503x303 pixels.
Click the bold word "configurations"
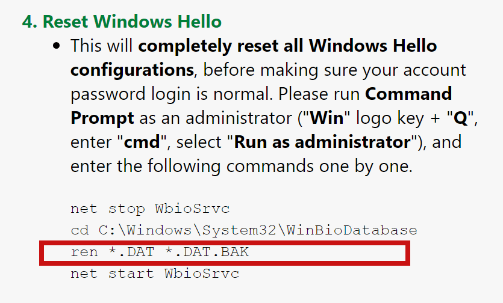[x=132, y=70]
